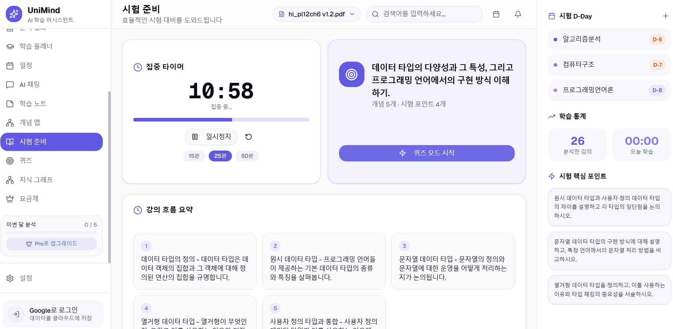Click the focus timer progress bar
The height and width of the screenshot is (329, 673).
[x=221, y=120]
